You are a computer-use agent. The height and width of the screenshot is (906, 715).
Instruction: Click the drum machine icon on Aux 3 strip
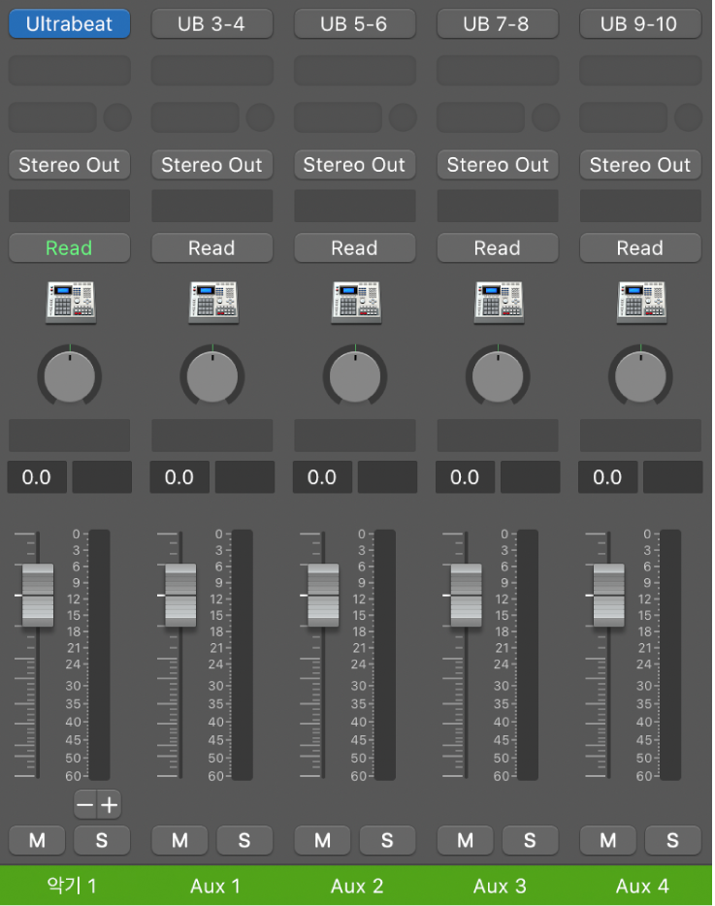pyautogui.click(x=499, y=303)
